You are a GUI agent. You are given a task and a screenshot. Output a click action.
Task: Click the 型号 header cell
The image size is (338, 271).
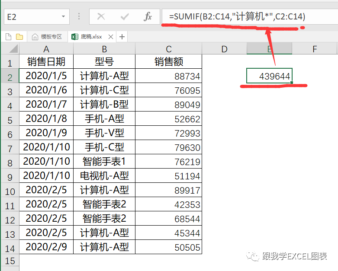coord(104,61)
